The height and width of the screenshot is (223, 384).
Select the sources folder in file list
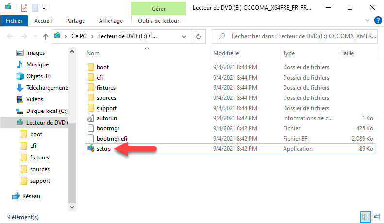[106, 98]
